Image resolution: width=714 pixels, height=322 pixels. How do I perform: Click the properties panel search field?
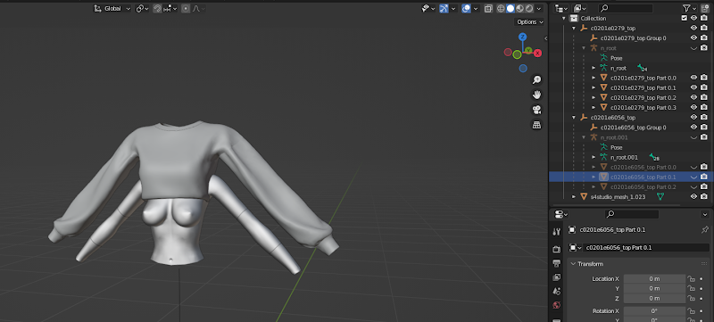(632, 214)
